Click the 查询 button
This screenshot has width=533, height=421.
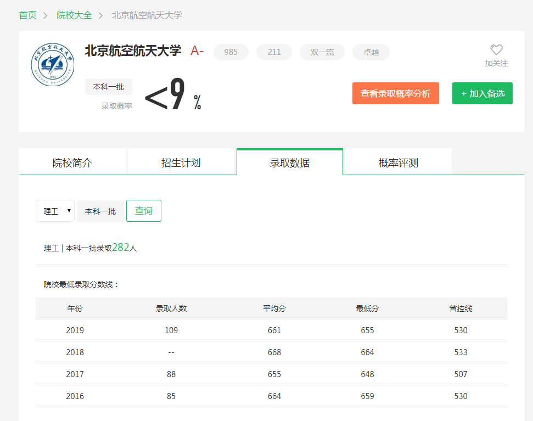tap(144, 211)
